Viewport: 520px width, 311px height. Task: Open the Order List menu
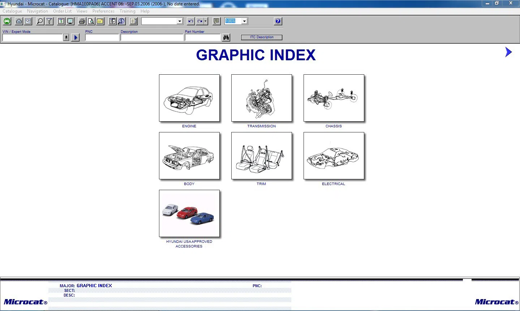coord(63,11)
